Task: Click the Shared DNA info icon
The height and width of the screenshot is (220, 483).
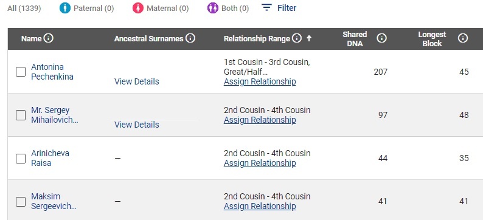Action: (x=381, y=38)
